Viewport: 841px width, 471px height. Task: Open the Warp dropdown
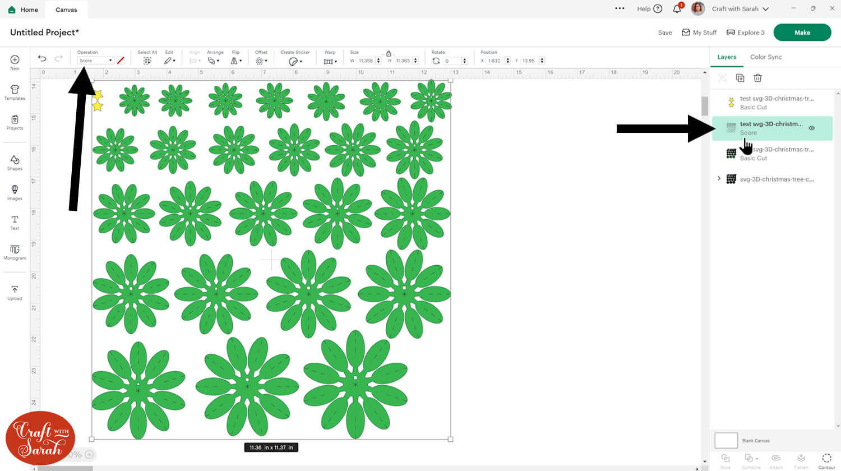(x=330, y=61)
